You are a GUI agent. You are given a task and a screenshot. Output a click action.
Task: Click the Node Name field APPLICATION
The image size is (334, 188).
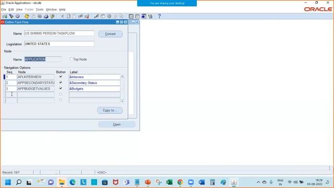tap(43, 59)
